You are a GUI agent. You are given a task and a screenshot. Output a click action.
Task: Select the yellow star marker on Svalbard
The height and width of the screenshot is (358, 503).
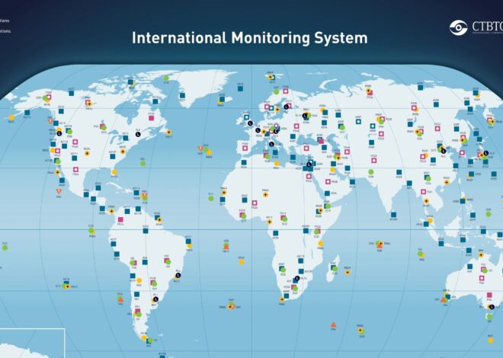(x=271, y=77)
